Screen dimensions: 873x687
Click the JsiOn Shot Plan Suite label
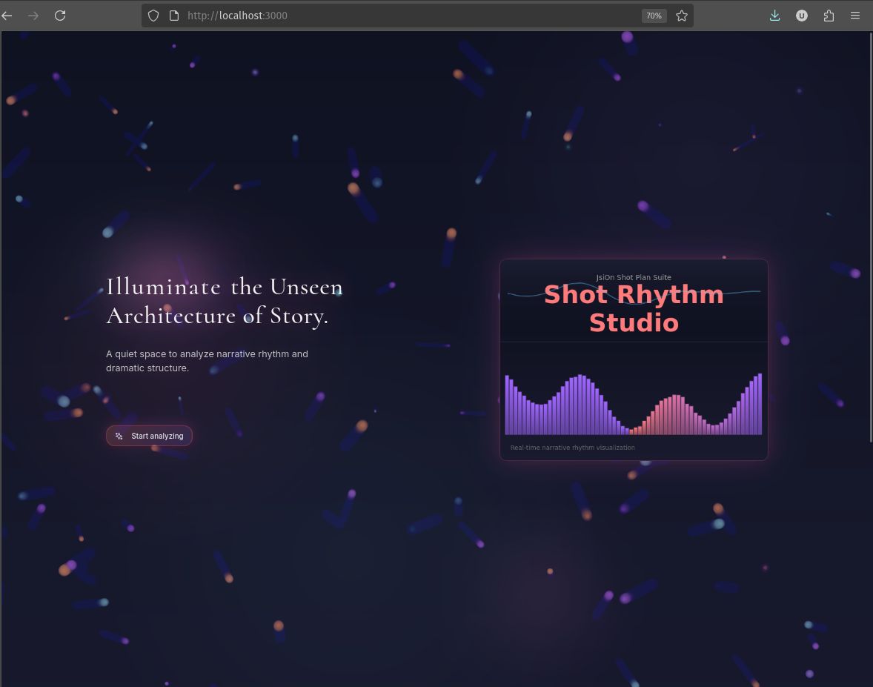coord(634,277)
